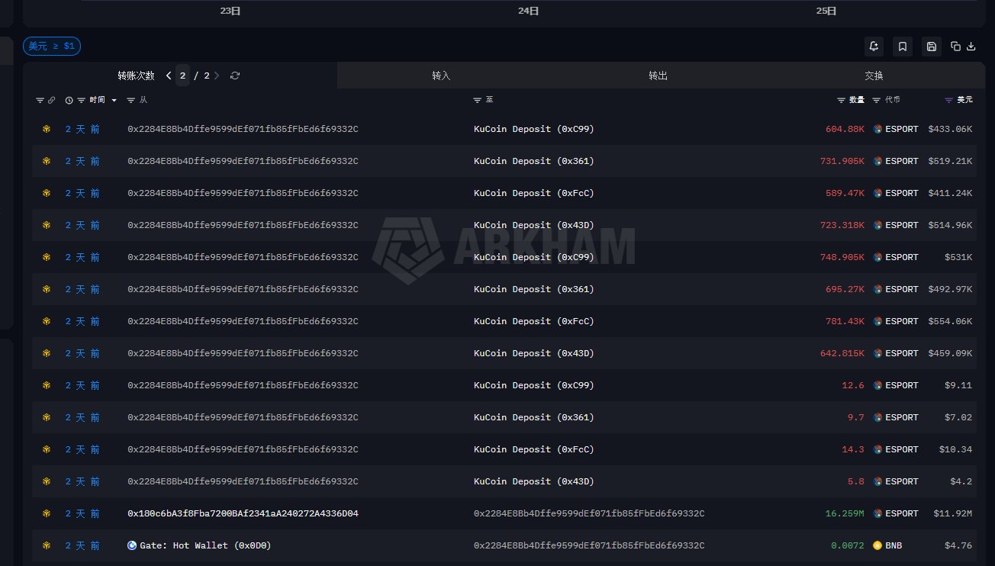The width and height of the screenshot is (995, 566).
Task: Open the 美元 column filter
Action: pyautogui.click(x=949, y=100)
